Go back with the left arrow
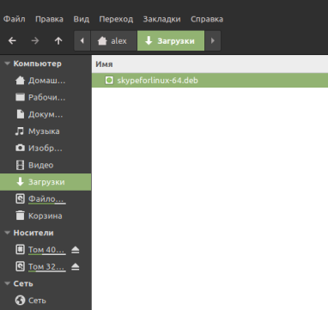This screenshot has height=310, width=328. click(12, 41)
